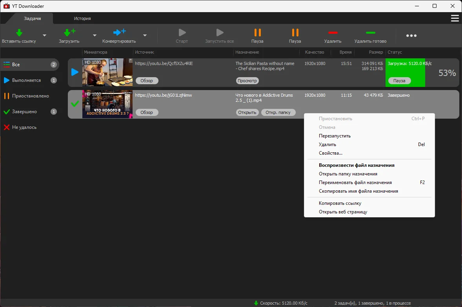The height and width of the screenshot is (307, 462).
Task: Click the blue play icon on the Sicilian Pasta row
Action: click(x=75, y=72)
